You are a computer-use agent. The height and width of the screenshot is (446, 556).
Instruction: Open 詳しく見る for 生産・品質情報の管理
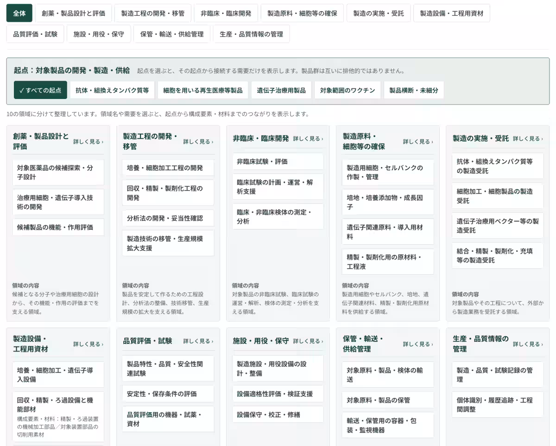pos(528,344)
